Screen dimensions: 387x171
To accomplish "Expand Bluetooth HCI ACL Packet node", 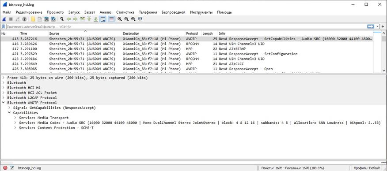I will [x=3, y=93].
